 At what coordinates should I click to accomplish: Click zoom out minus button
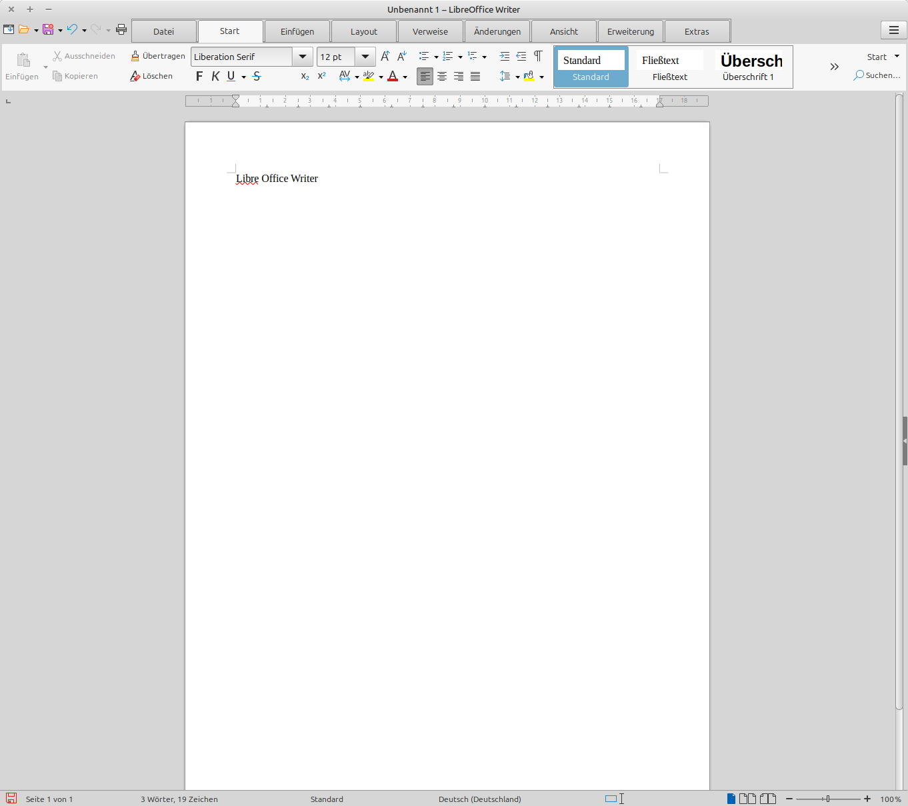(789, 799)
